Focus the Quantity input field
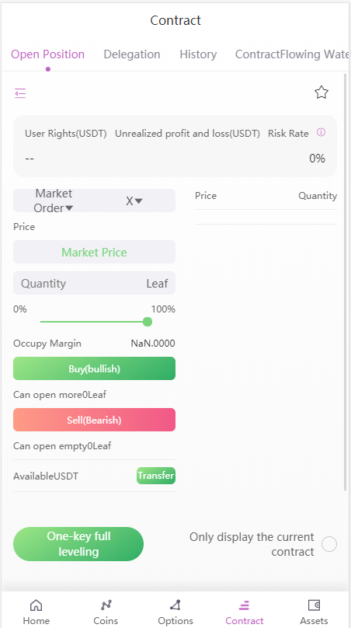This screenshot has width=351, height=628. 94,283
